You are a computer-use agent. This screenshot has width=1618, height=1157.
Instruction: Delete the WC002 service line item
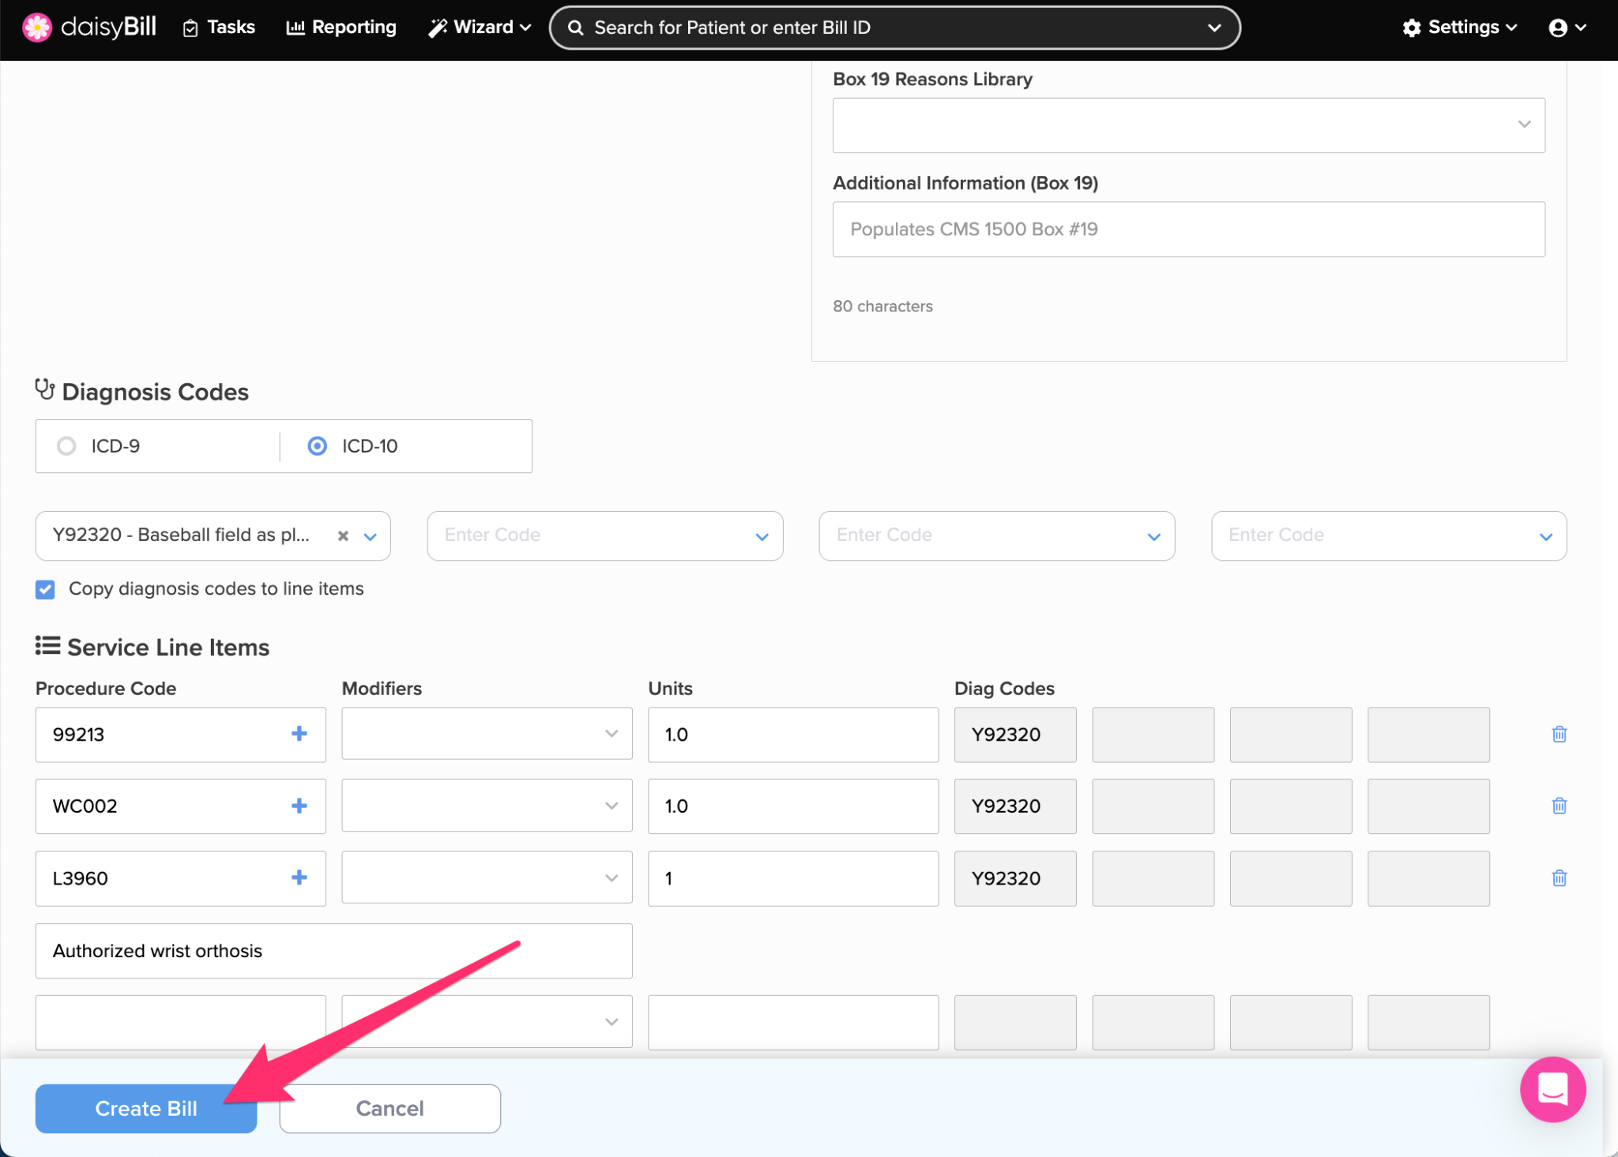pos(1559,806)
